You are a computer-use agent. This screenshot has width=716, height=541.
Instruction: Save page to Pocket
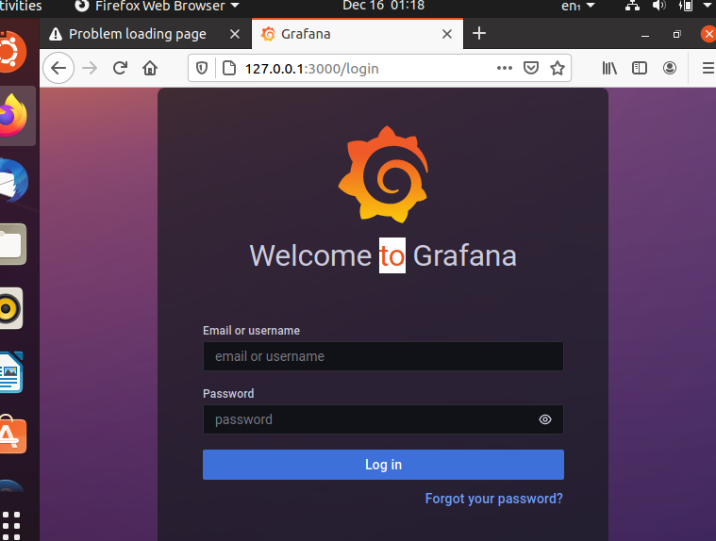pyautogui.click(x=530, y=69)
